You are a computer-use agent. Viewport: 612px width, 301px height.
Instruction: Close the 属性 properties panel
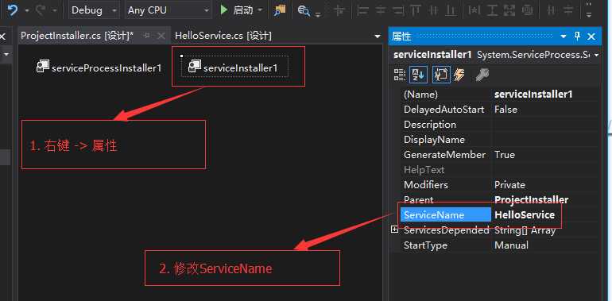591,37
